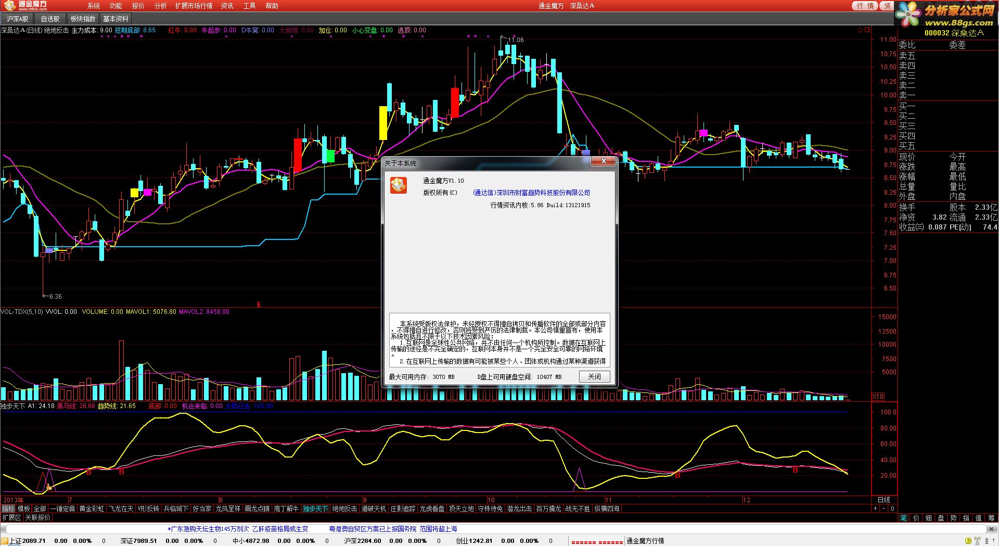
Task: Open the 帮助 menu
Action: 272,6
